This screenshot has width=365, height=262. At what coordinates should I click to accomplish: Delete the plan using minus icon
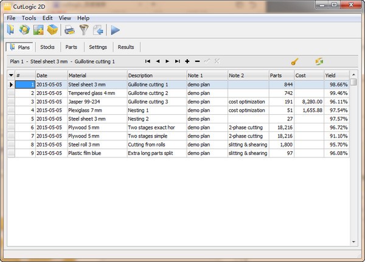(x=197, y=61)
